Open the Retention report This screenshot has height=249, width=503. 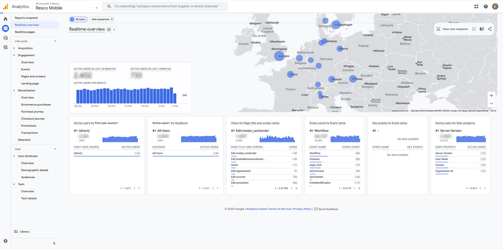(x=25, y=140)
